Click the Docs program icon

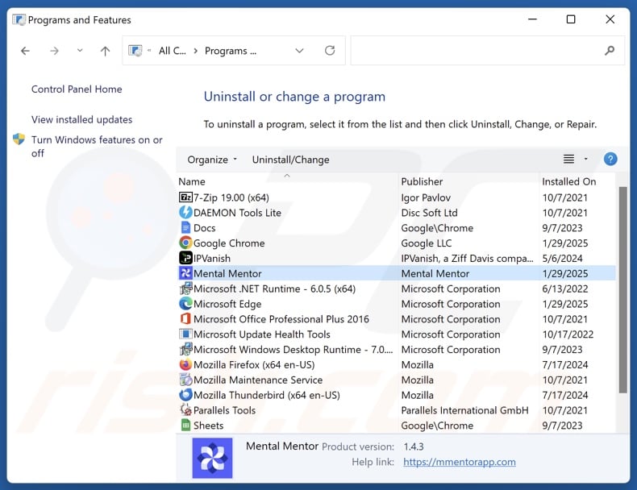[185, 228]
